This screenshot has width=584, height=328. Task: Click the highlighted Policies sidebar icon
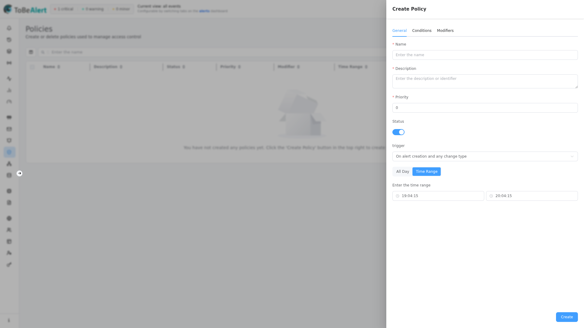pos(9,152)
